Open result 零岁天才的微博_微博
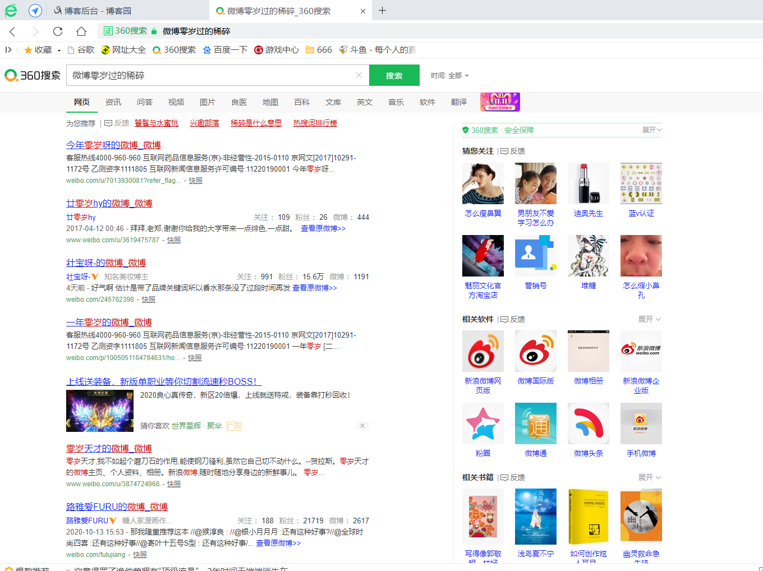Image resolution: width=763 pixels, height=571 pixels. point(109,448)
